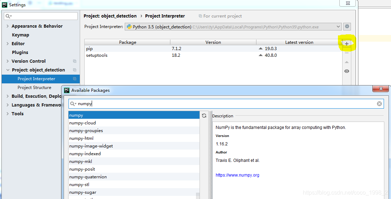Click the PyCharm icon in Available Packages title
The image size is (391, 199).
pos(67,90)
